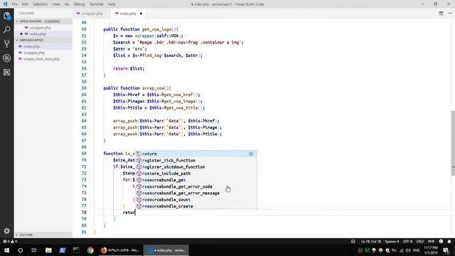Open the View menu

point(56,4)
